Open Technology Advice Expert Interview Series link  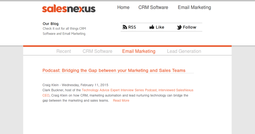pos(119,90)
